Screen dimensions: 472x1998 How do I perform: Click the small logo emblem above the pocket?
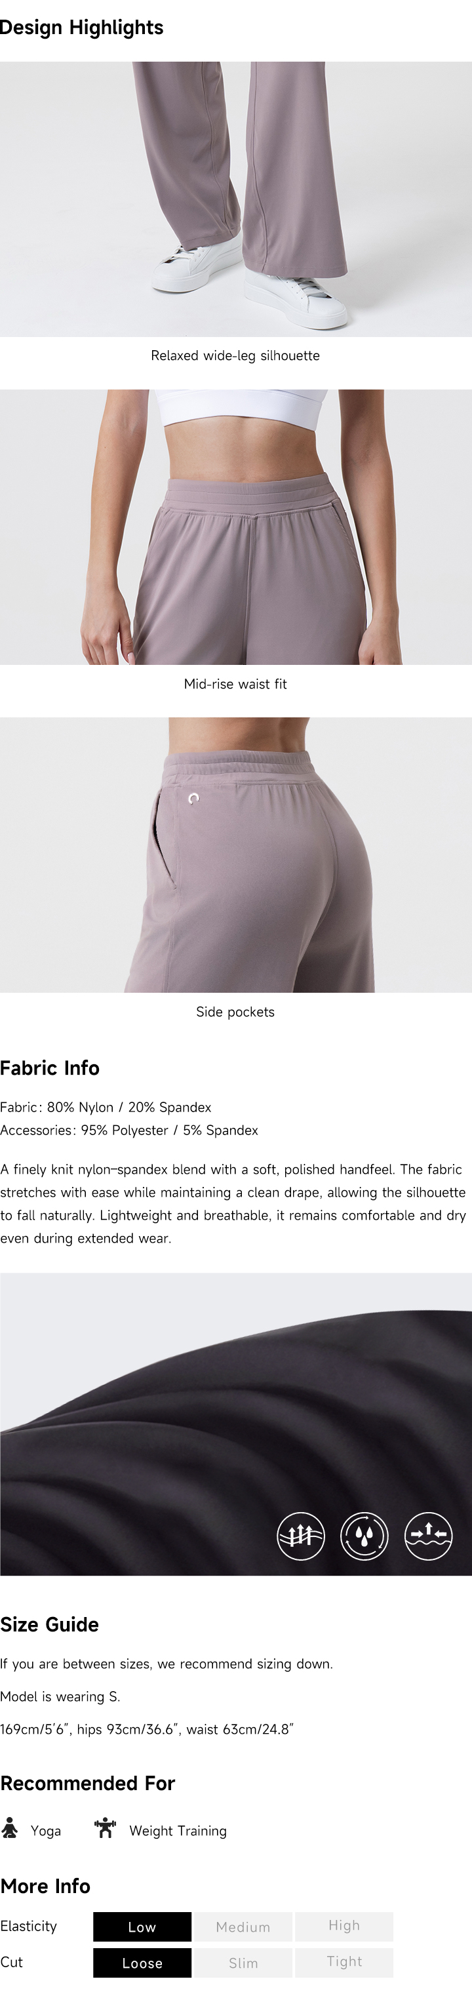point(194,798)
